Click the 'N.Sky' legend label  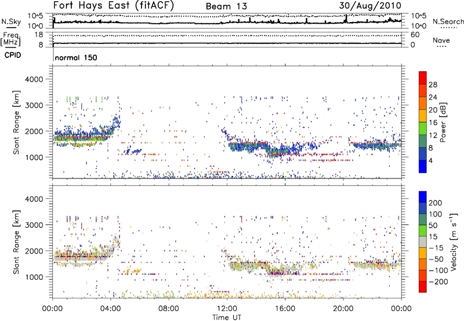pyautogui.click(x=11, y=21)
